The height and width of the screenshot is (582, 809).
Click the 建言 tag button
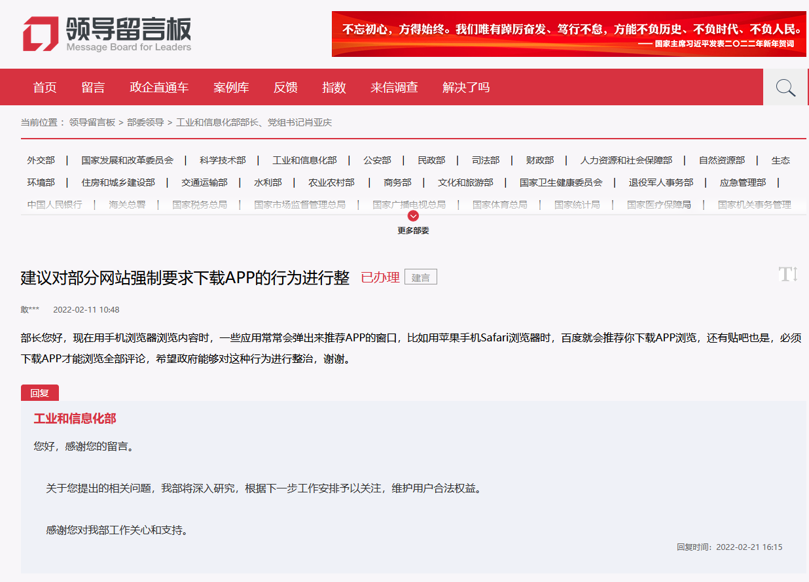tap(420, 277)
